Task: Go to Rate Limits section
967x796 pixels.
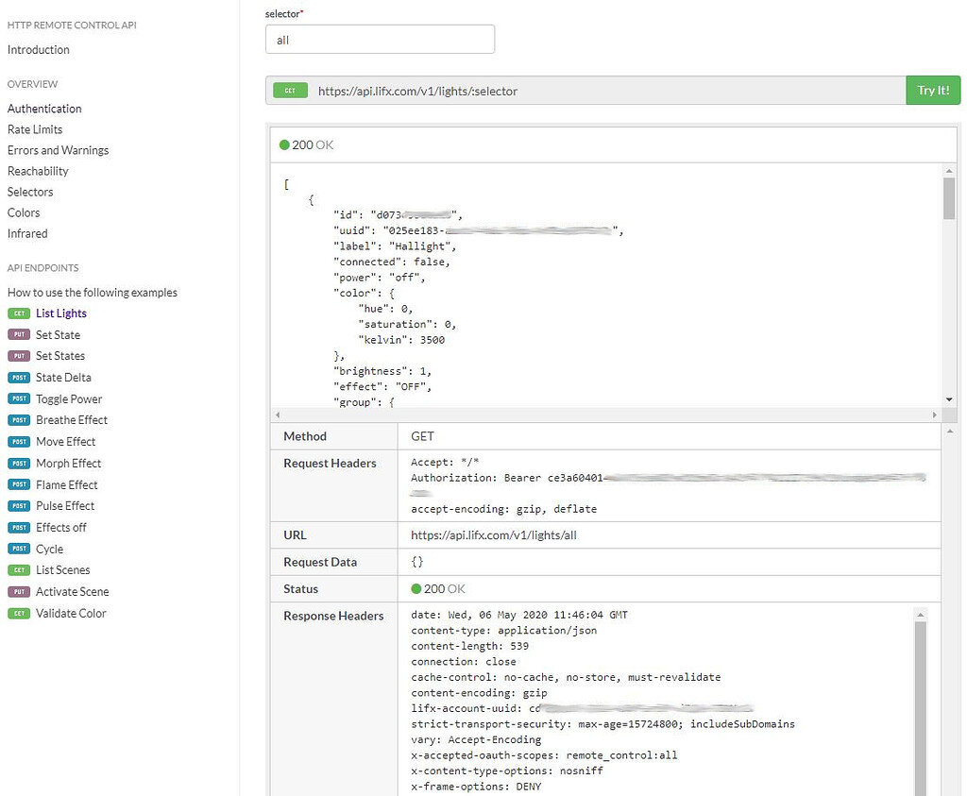Action: coord(35,129)
